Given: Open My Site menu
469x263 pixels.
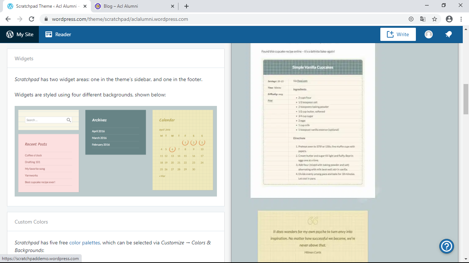Looking at the screenshot, I should pyautogui.click(x=20, y=34).
